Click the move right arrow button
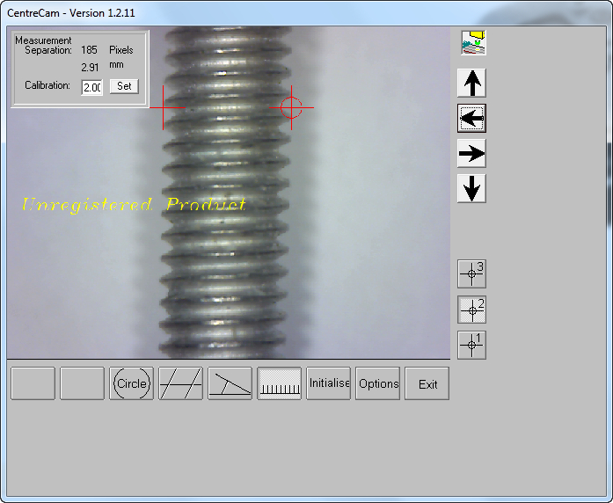 (x=472, y=153)
